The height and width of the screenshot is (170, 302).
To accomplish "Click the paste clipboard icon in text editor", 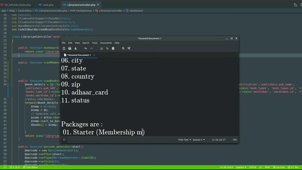I will tap(113, 48).
